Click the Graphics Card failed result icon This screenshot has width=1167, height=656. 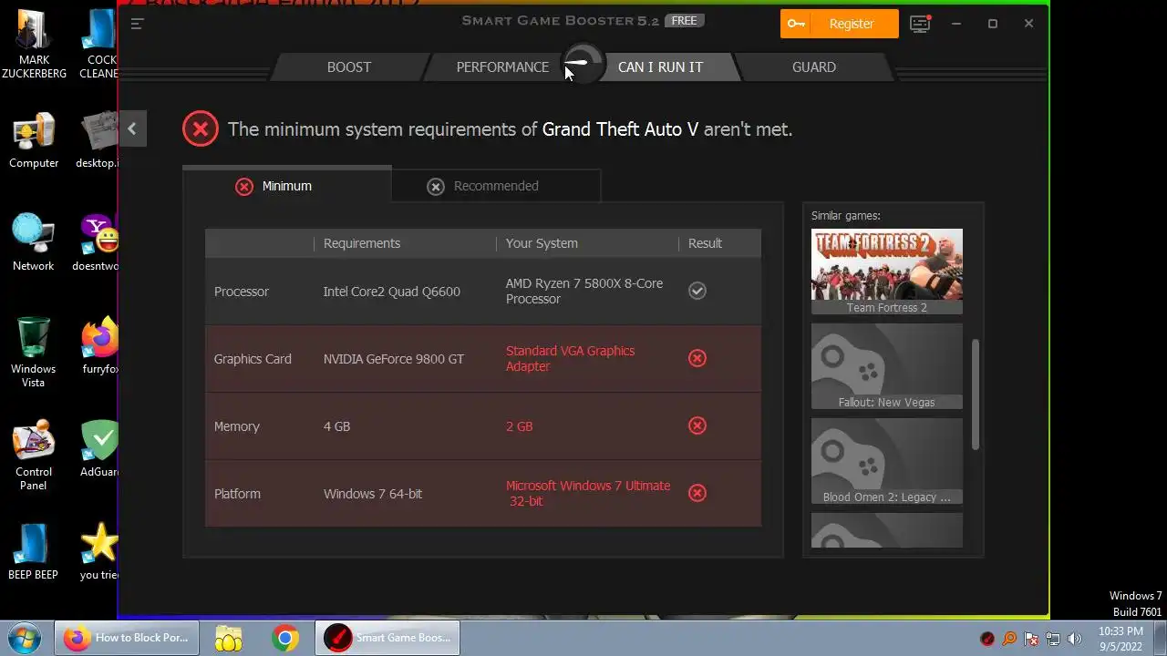[697, 358]
